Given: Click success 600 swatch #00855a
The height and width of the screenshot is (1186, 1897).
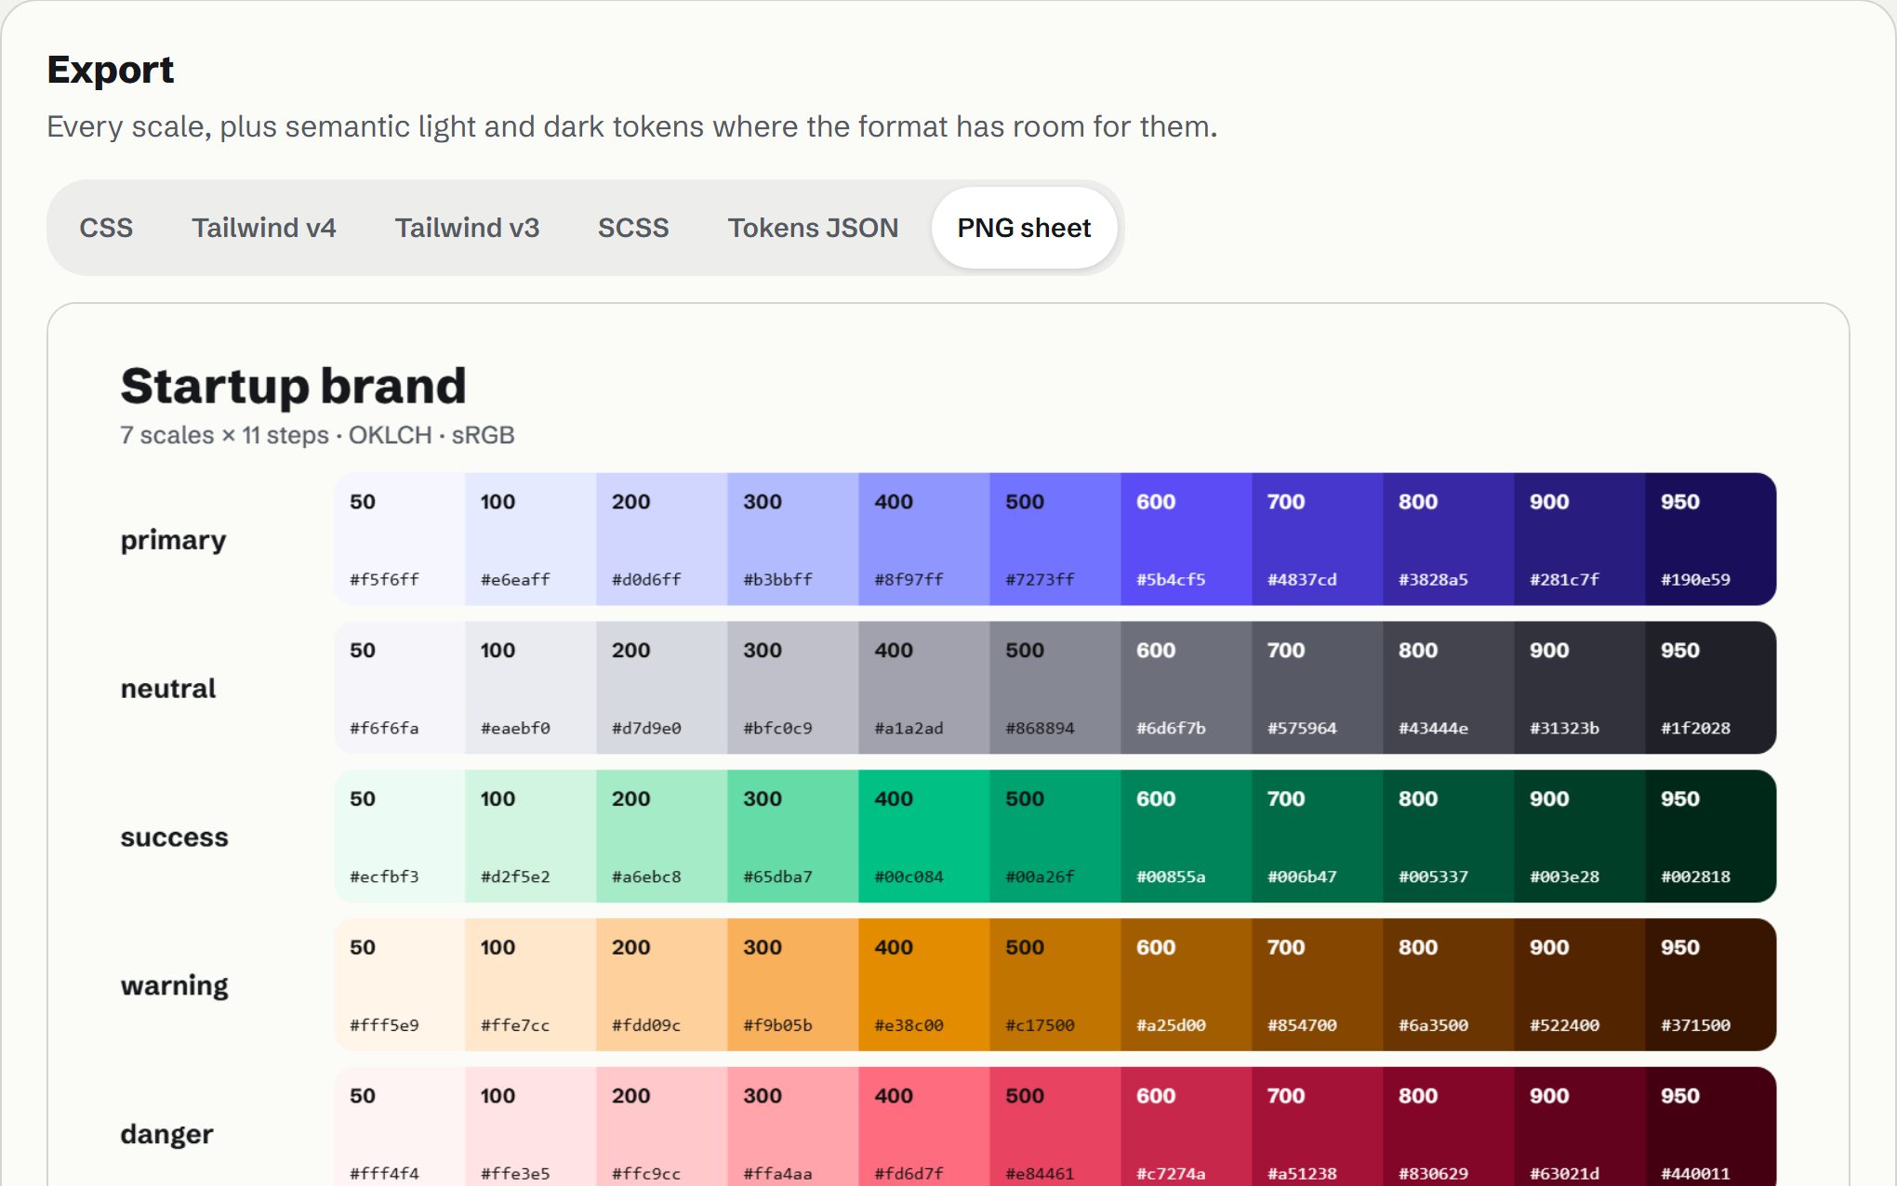Looking at the screenshot, I should point(1187,837).
